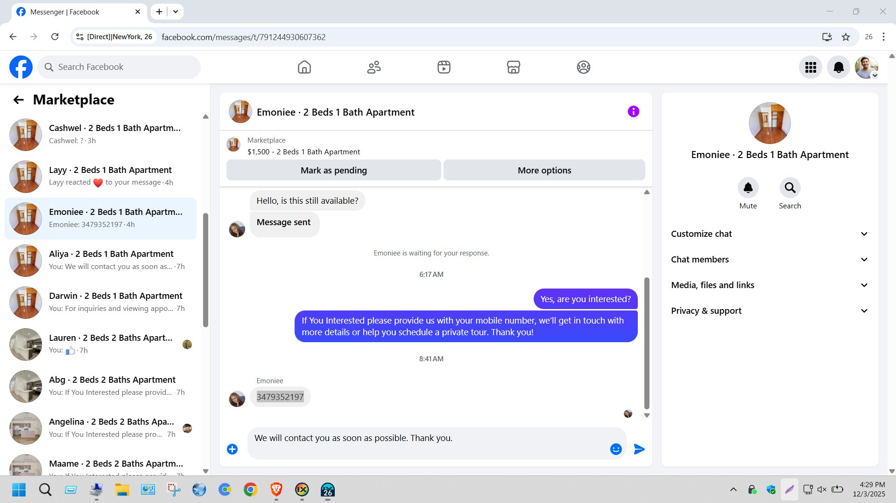Expand Media, files and links section
The width and height of the screenshot is (896, 503).
click(769, 285)
